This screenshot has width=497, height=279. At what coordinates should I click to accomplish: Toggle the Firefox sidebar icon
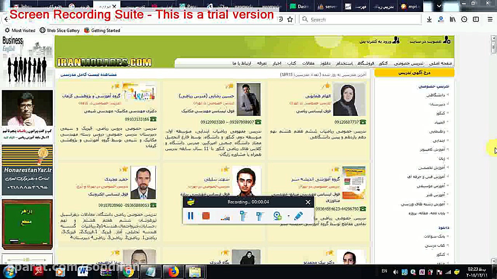pyautogui.click(x=476, y=19)
